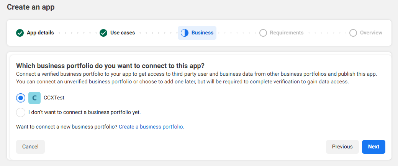Click the empty Overview step circle icon
Screen dimensions: 398x166
pyautogui.click(x=353, y=33)
